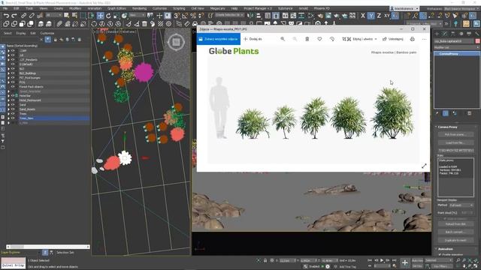The width and height of the screenshot is (481, 270).
Task: Expand the BLD_Buildings layer arrow
Action: coord(8,73)
